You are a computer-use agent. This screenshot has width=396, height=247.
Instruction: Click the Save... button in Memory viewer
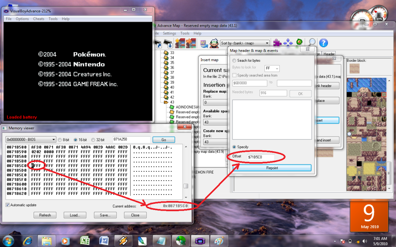105,215
